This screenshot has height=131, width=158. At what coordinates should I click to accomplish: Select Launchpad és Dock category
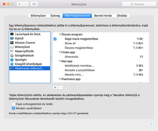[30, 34]
